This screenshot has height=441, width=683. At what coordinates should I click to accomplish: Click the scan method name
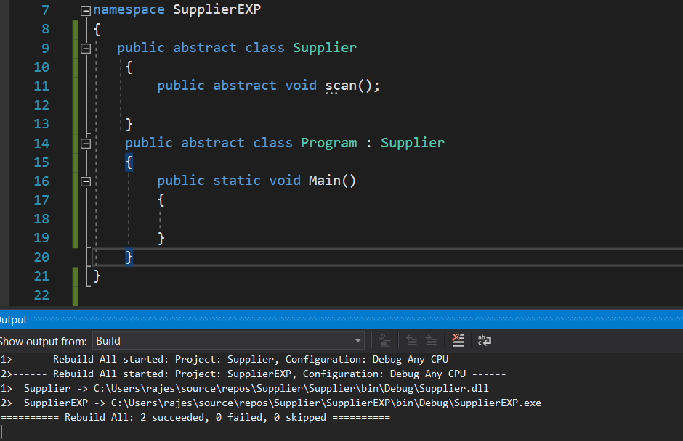point(341,86)
